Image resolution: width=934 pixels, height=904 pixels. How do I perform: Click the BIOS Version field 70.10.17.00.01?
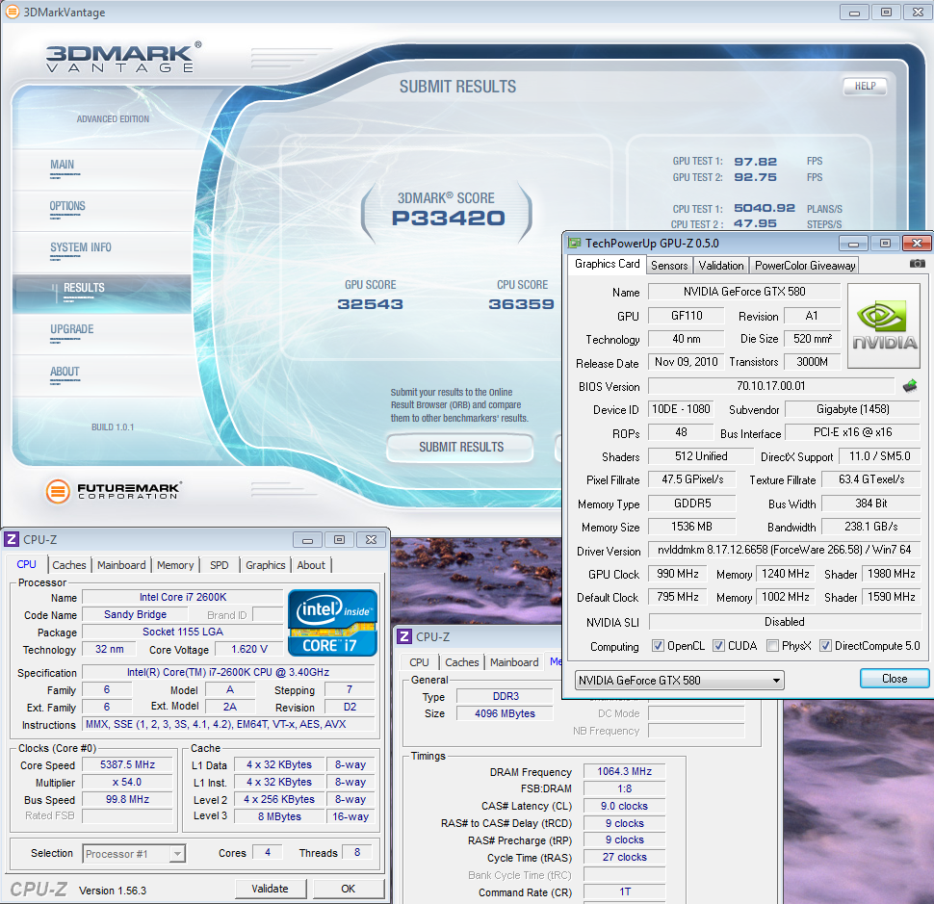[770, 386]
